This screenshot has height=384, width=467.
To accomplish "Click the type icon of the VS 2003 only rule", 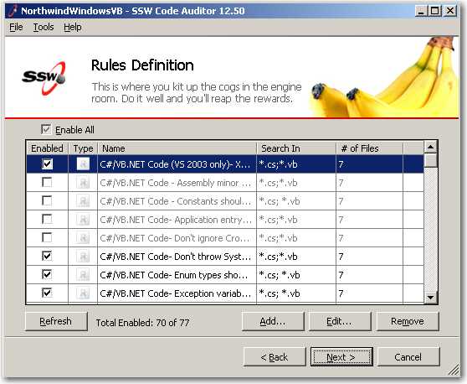I will (83, 163).
